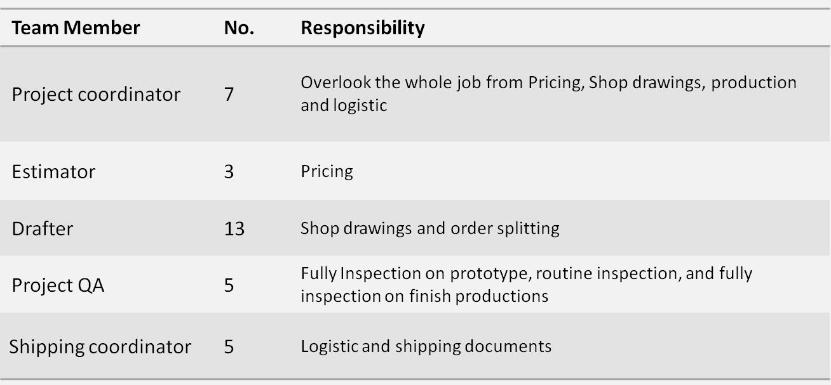This screenshot has height=385, width=831.
Task: Click the number 13 in Drafter row
Action: click(234, 228)
